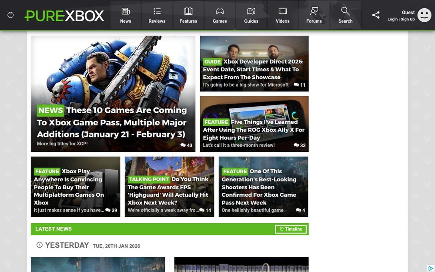Open the hamburger menu icon
The width and height of the screenshot is (435, 272).
pos(10,15)
